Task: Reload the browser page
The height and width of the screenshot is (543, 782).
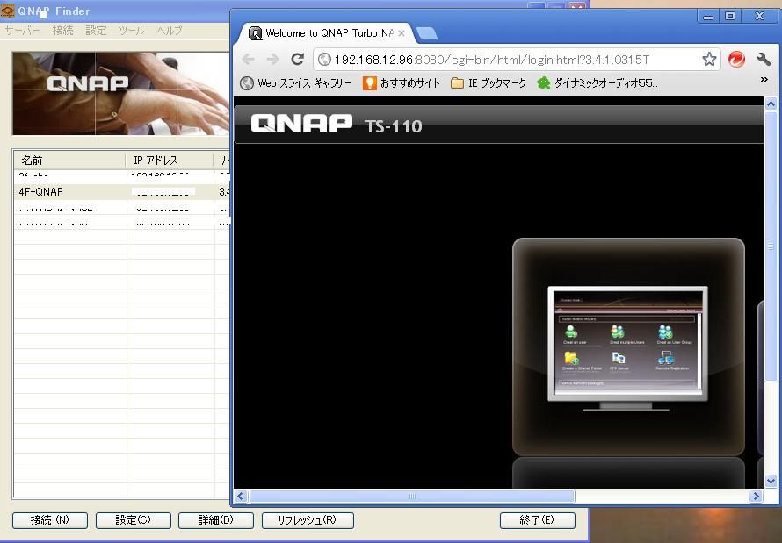Action: click(x=298, y=60)
